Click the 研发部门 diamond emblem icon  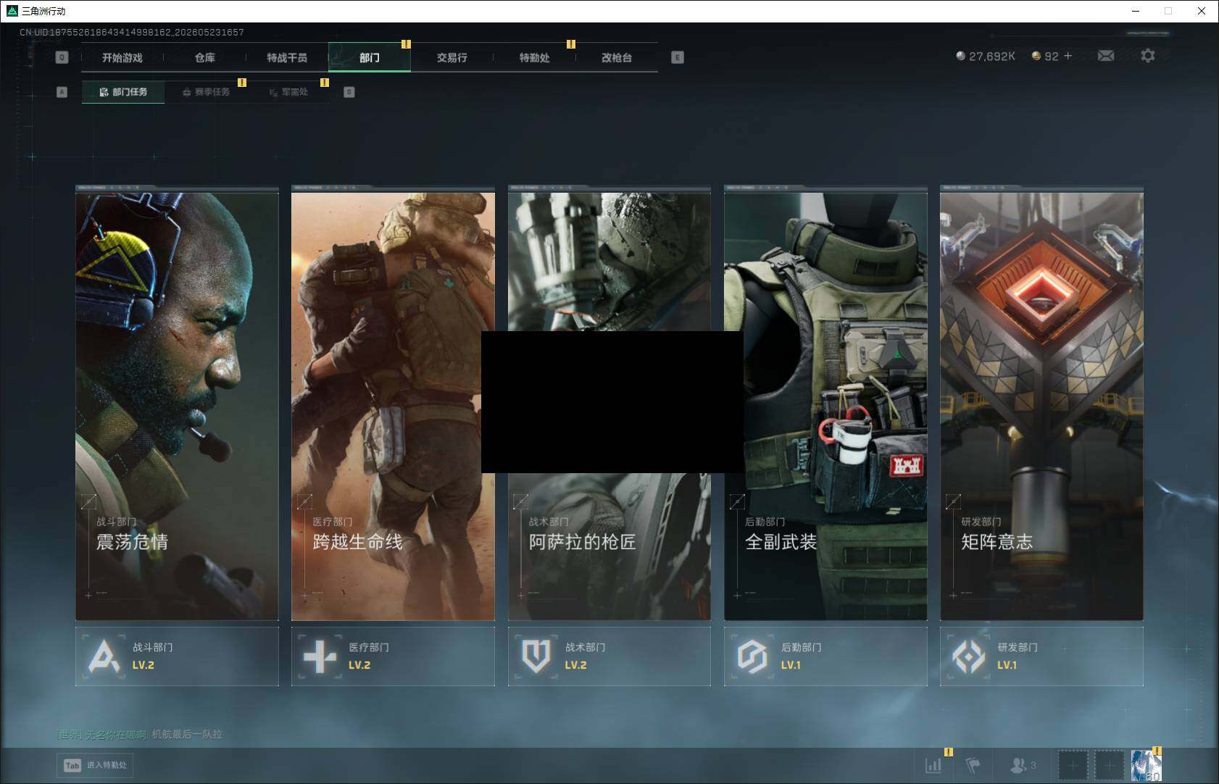(x=968, y=656)
